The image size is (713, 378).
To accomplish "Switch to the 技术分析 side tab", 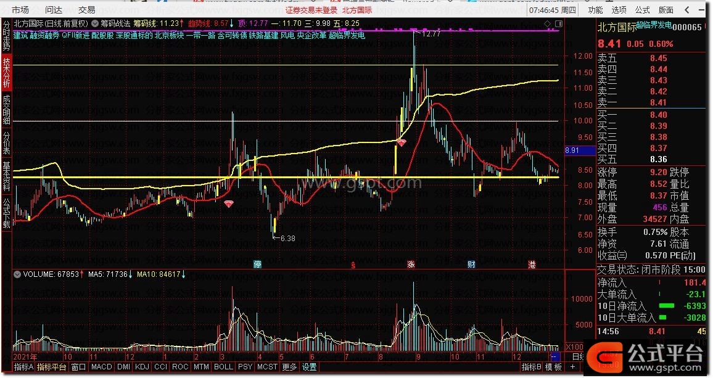I will (x=6, y=72).
